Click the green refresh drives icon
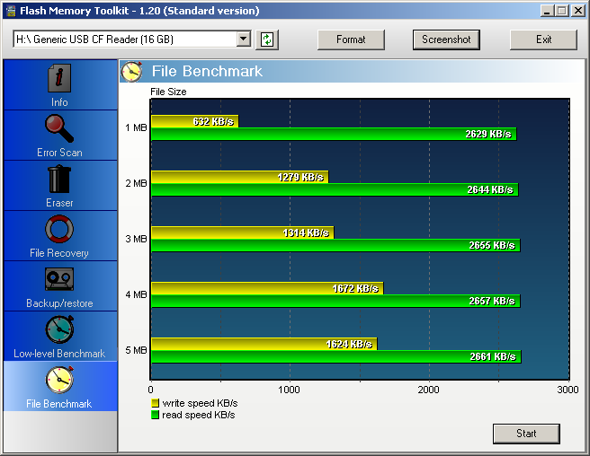 click(x=267, y=39)
